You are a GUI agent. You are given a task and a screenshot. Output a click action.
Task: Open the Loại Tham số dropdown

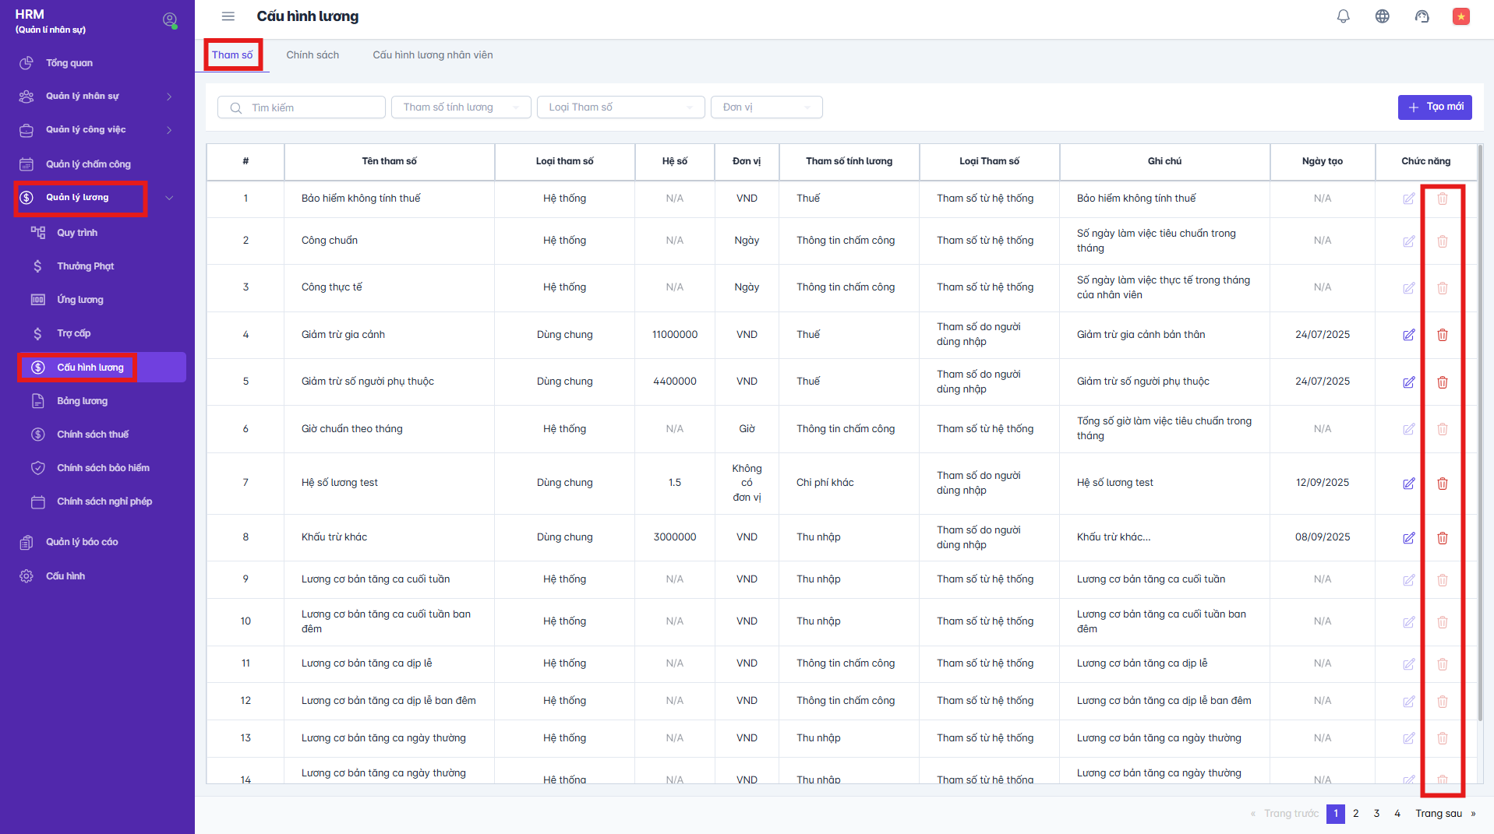click(620, 107)
